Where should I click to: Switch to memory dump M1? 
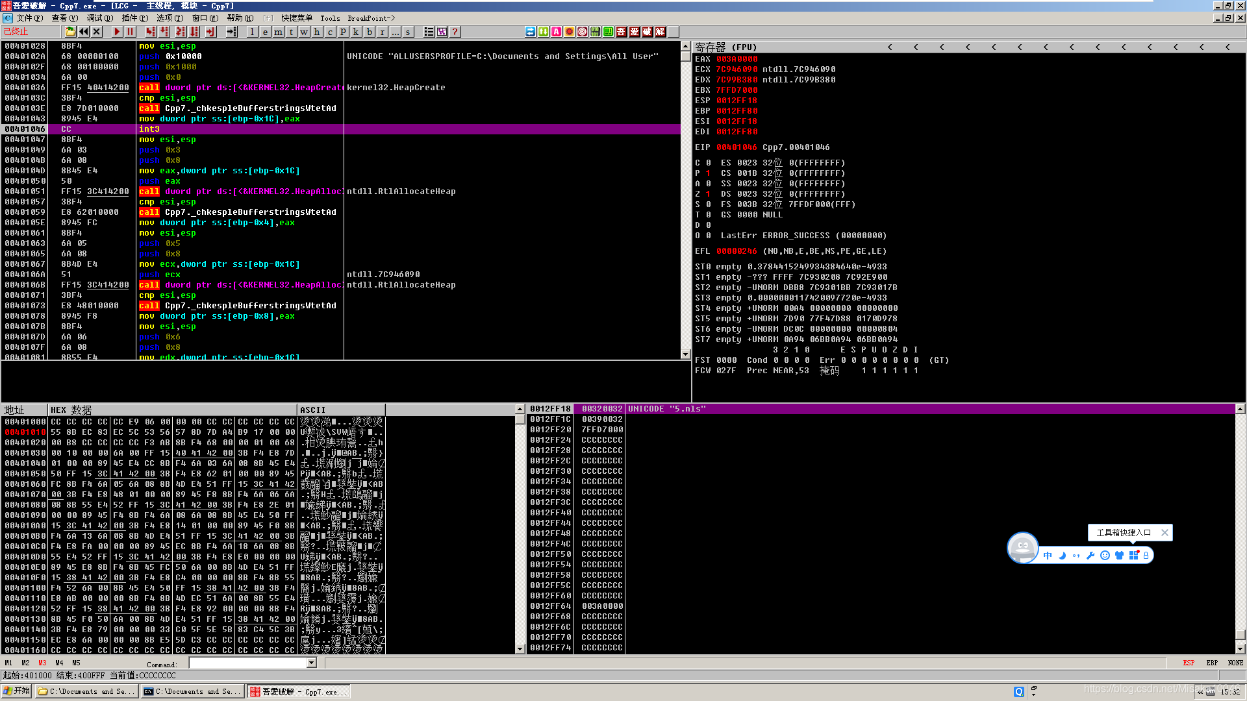(x=8, y=663)
